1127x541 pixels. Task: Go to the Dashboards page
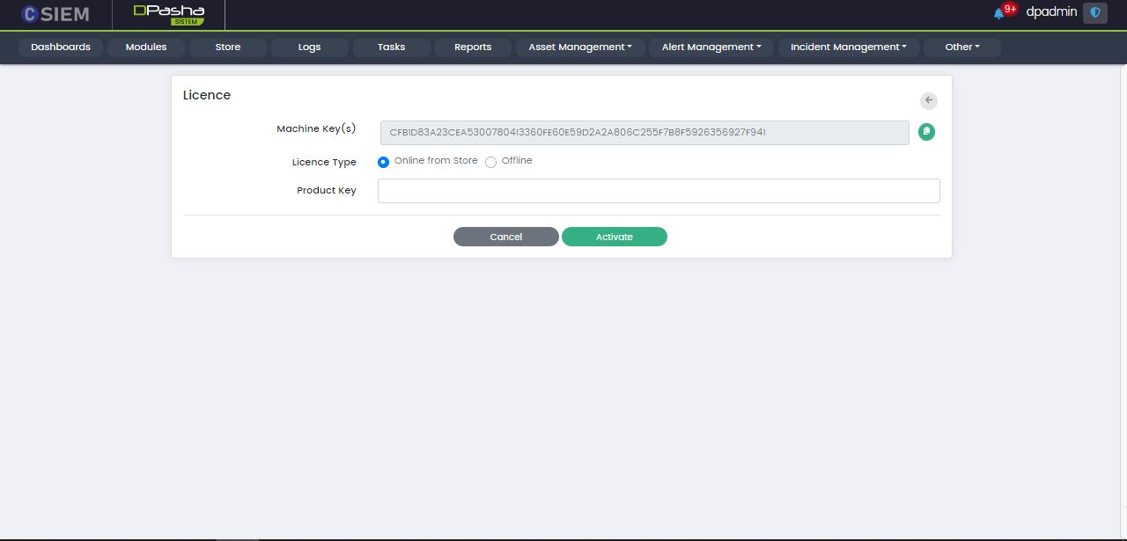pyautogui.click(x=61, y=48)
